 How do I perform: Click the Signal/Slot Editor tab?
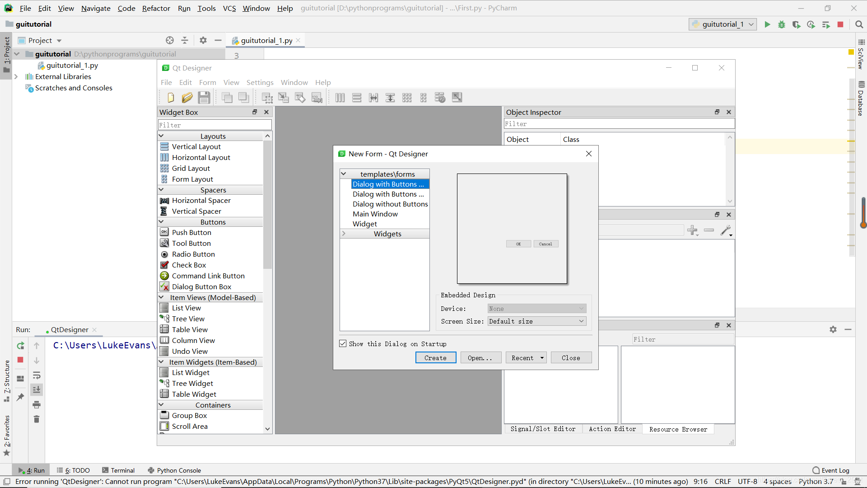coord(543,429)
